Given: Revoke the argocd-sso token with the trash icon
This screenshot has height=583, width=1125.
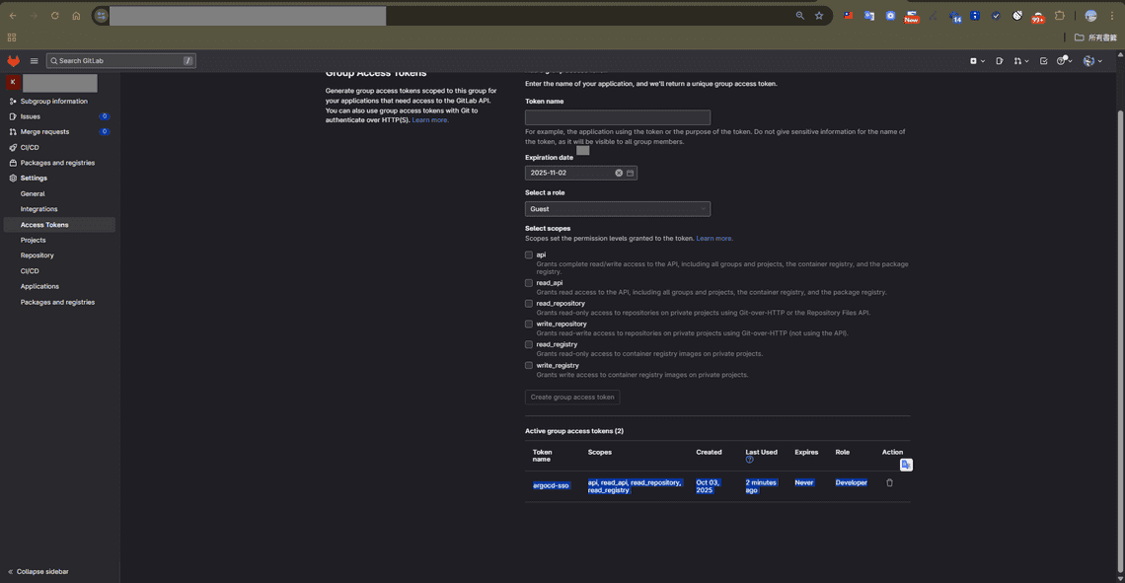Looking at the screenshot, I should click(x=889, y=483).
